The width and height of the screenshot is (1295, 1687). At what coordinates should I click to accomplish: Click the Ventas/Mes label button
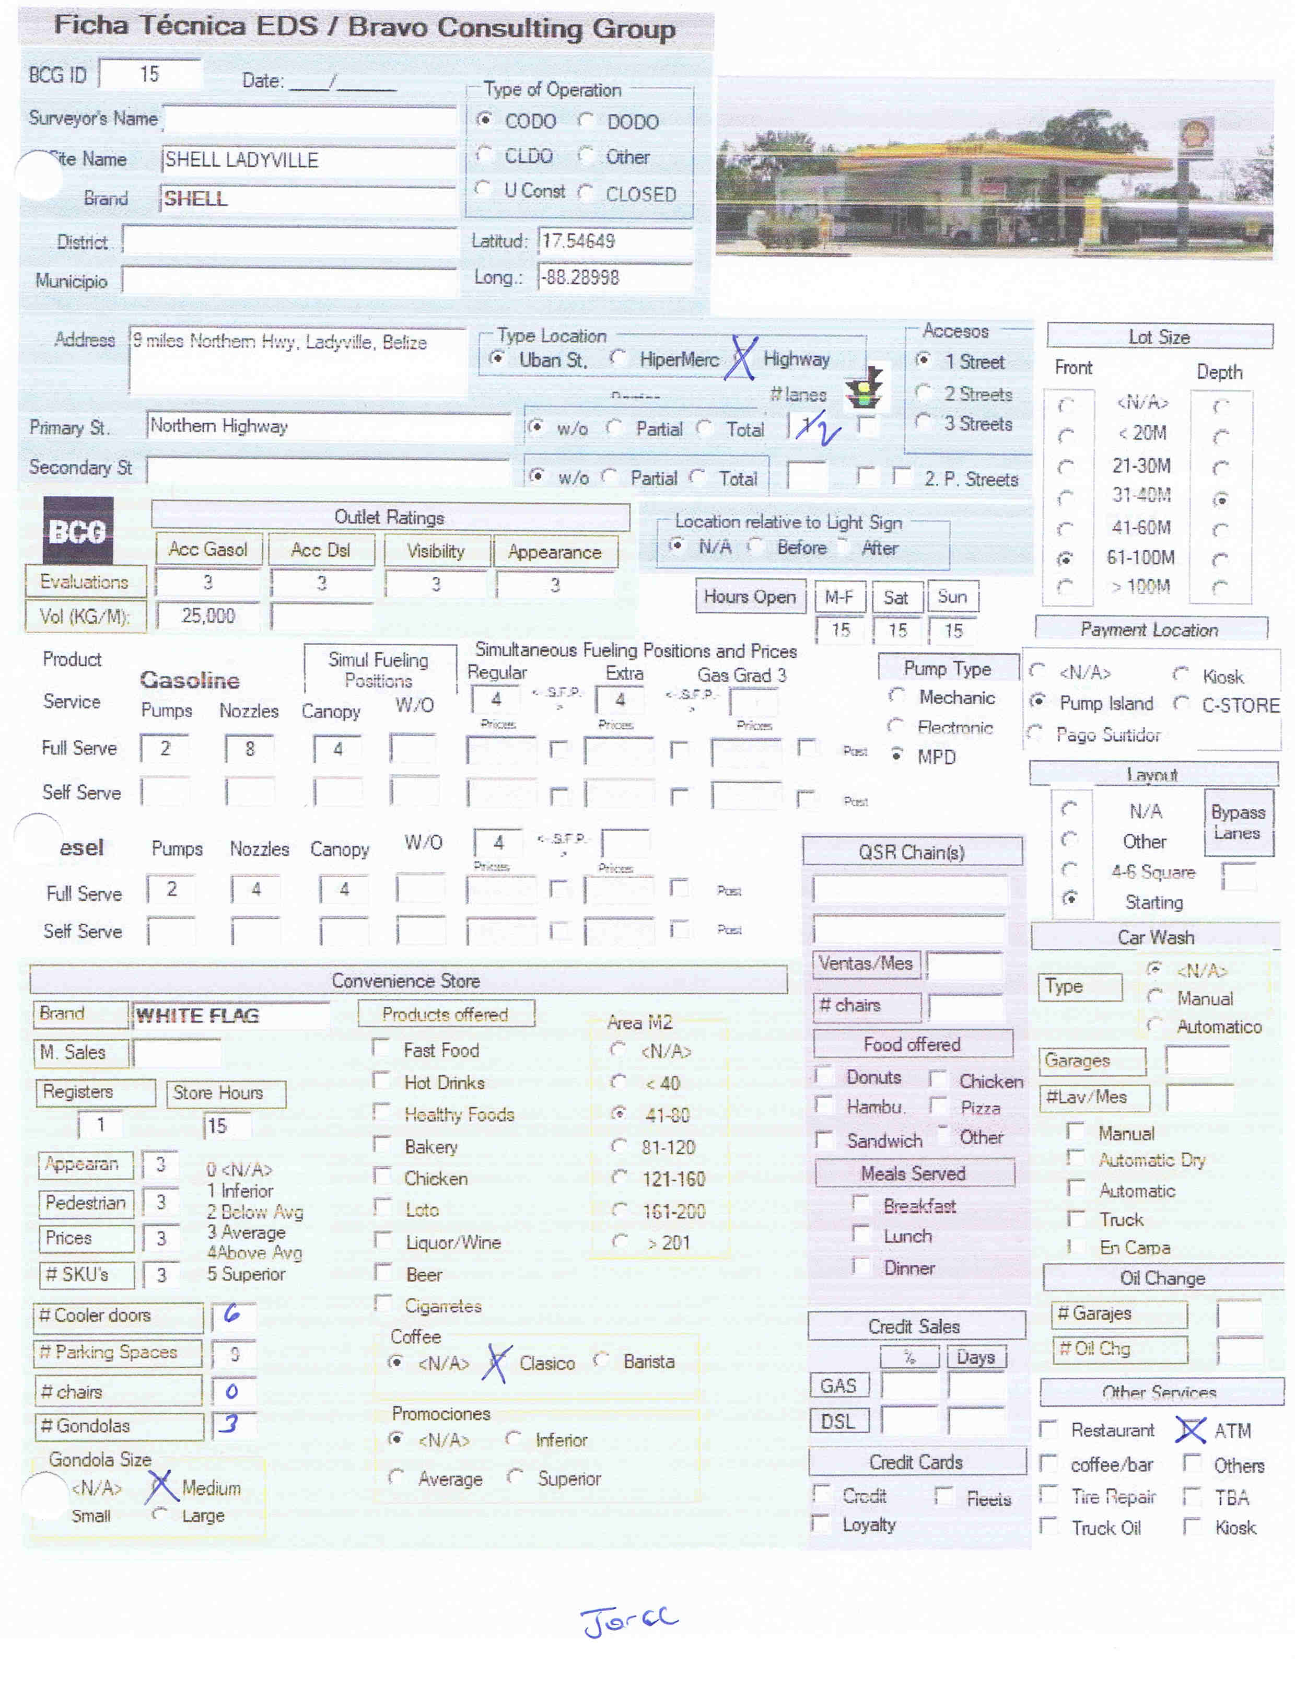click(x=866, y=964)
